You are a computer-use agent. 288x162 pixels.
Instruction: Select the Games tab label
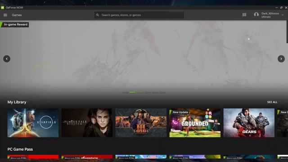17,15
